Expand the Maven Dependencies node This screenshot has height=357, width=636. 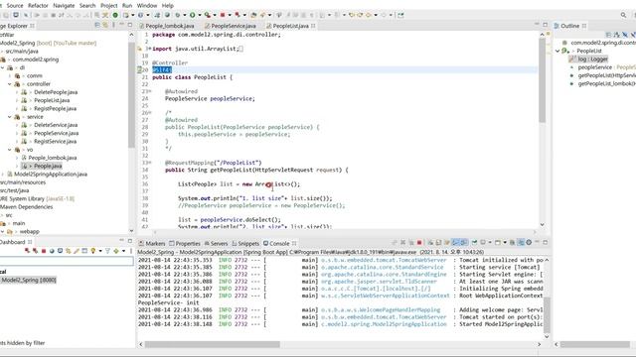(x=27, y=207)
